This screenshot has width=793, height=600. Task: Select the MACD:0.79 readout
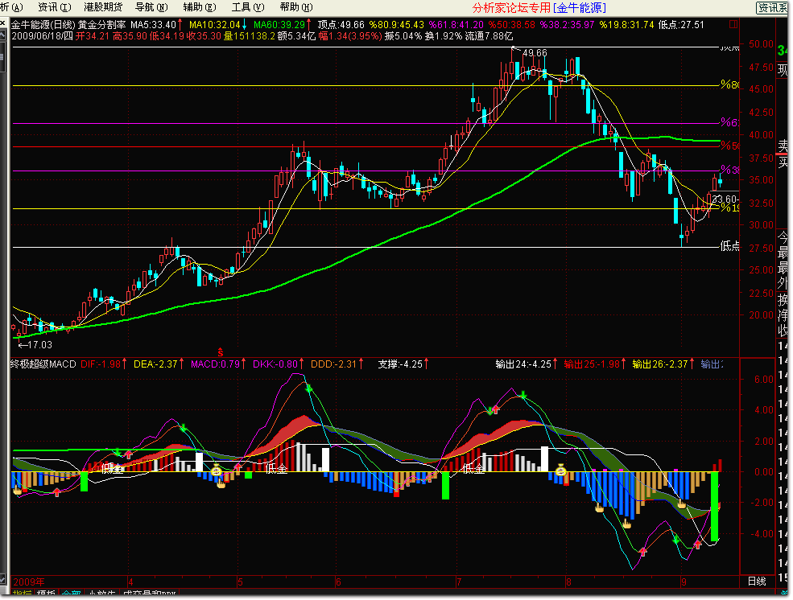[x=216, y=364]
